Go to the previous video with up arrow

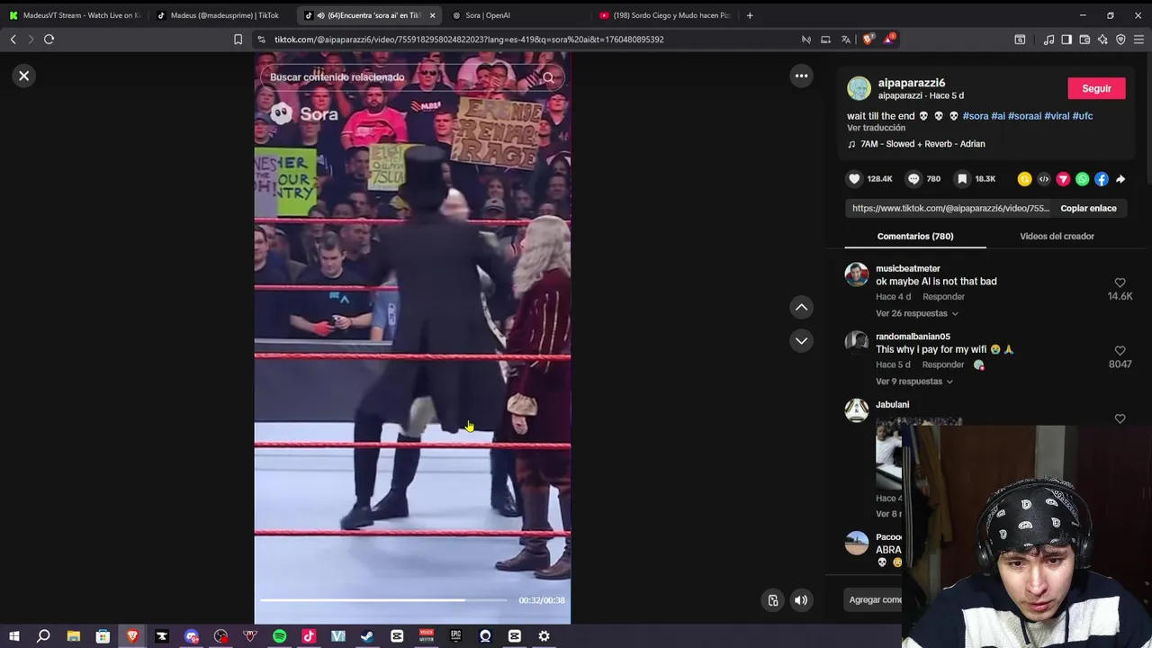click(801, 307)
